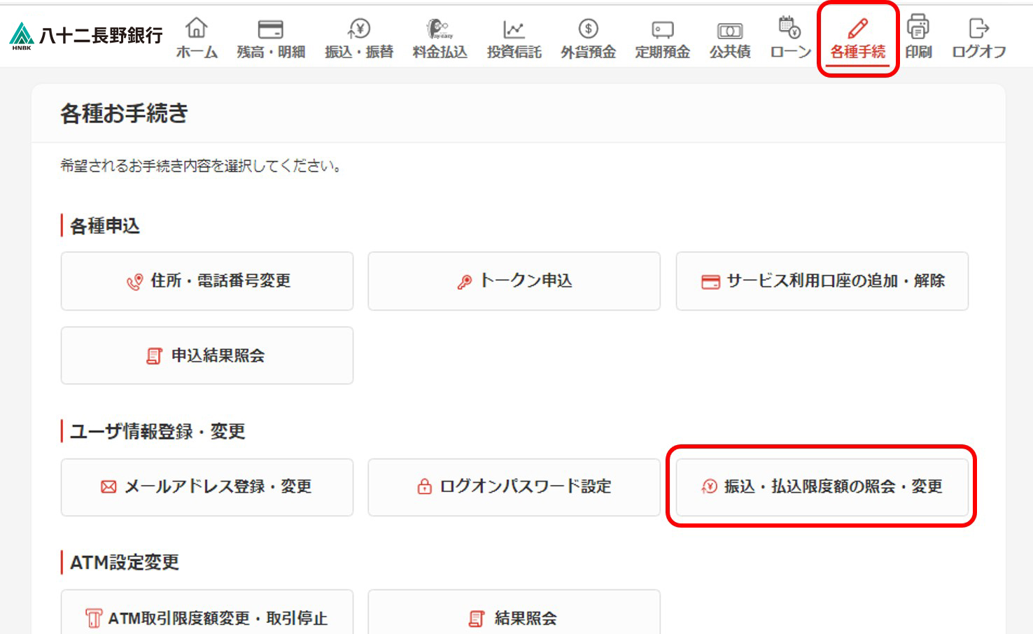Image resolution: width=1033 pixels, height=634 pixels.
Task: Go to ホーム via house icon
Action: click(x=197, y=29)
